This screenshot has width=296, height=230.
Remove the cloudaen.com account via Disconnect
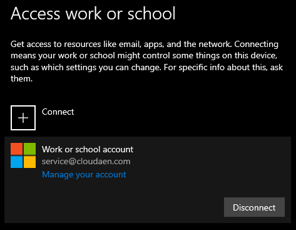point(254,207)
